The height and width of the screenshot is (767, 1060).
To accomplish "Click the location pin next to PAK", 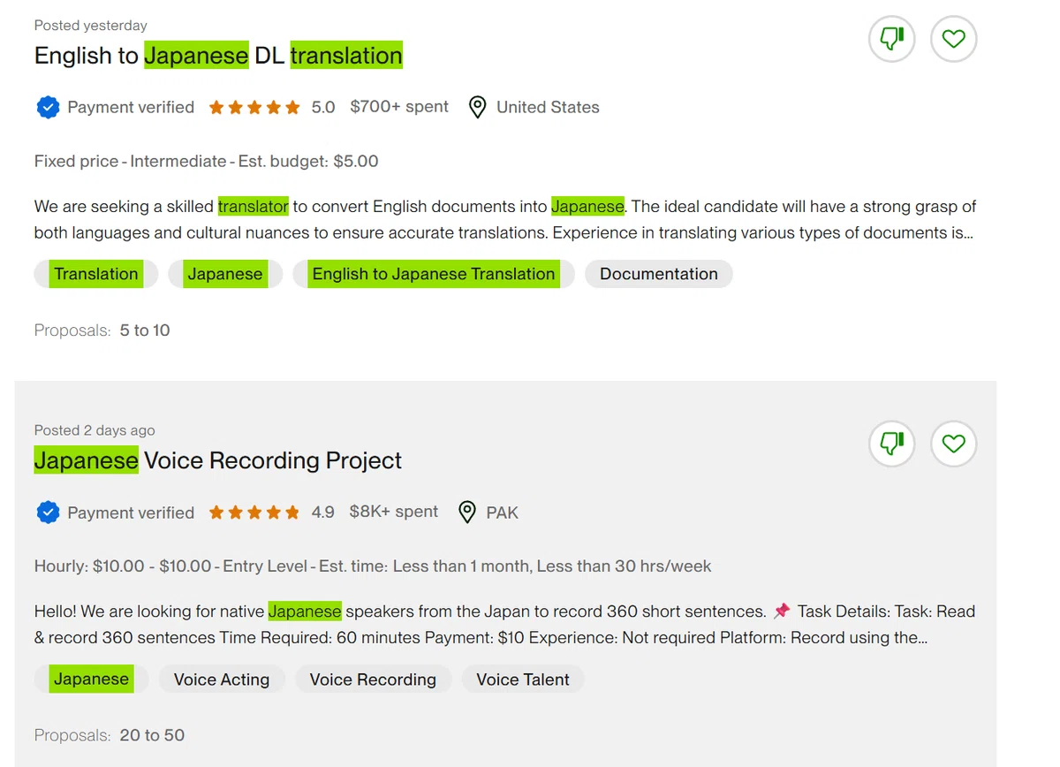I will click(467, 513).
